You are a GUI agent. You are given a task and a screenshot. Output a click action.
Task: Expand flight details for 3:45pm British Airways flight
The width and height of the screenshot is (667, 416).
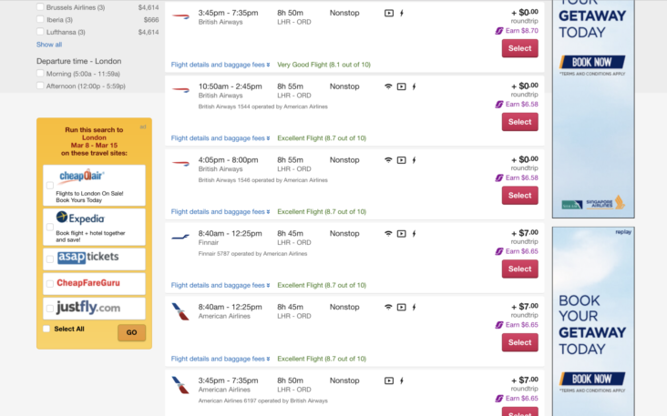[221, 65]
